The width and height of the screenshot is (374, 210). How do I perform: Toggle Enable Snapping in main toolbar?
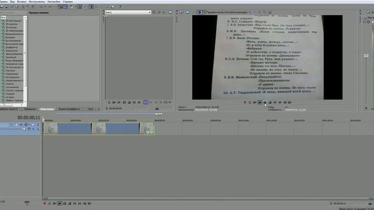pyautogui.click(x=60, y=7)
